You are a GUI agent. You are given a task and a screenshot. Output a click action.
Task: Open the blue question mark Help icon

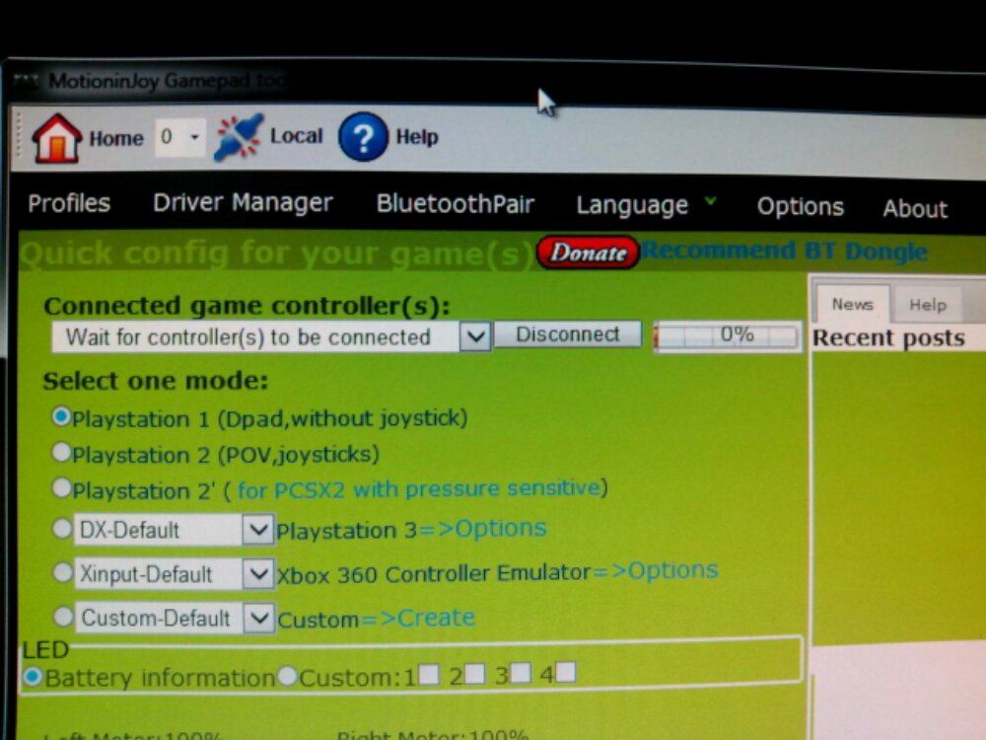(x=363, y=136)
